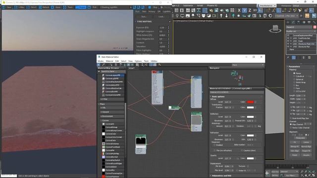317x178 pixels.
Task: Click the Normal Align button
Action: (306, 146)
